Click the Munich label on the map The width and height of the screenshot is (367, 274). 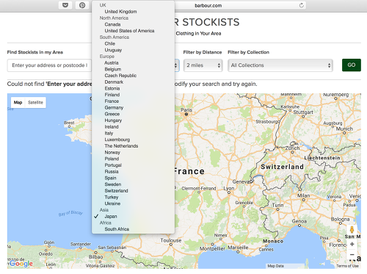pos(344,129)
